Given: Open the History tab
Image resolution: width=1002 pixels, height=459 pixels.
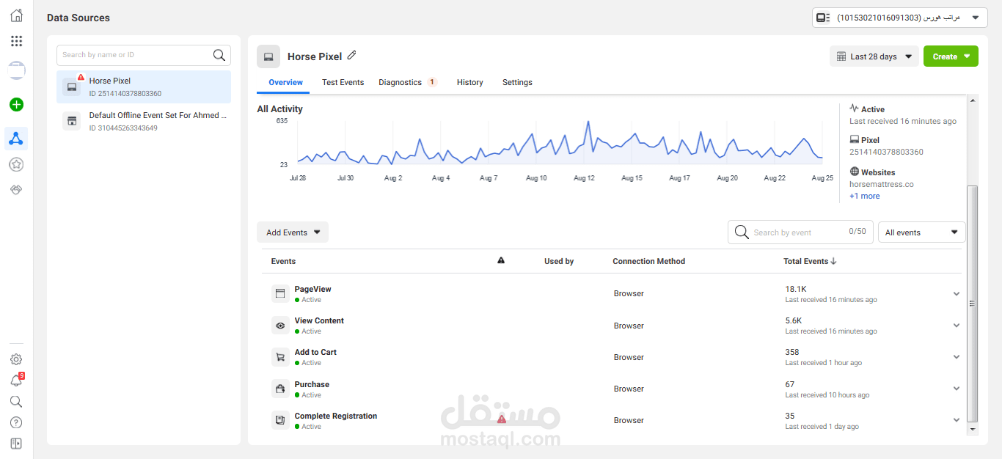Looking at the screenshot, I should (470, 82).
